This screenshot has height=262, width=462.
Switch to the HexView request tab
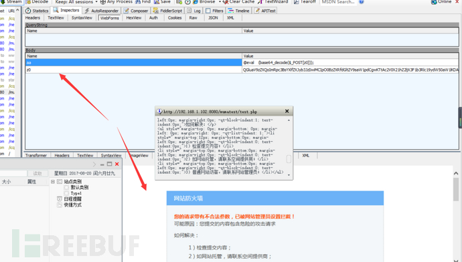point(133,18)
